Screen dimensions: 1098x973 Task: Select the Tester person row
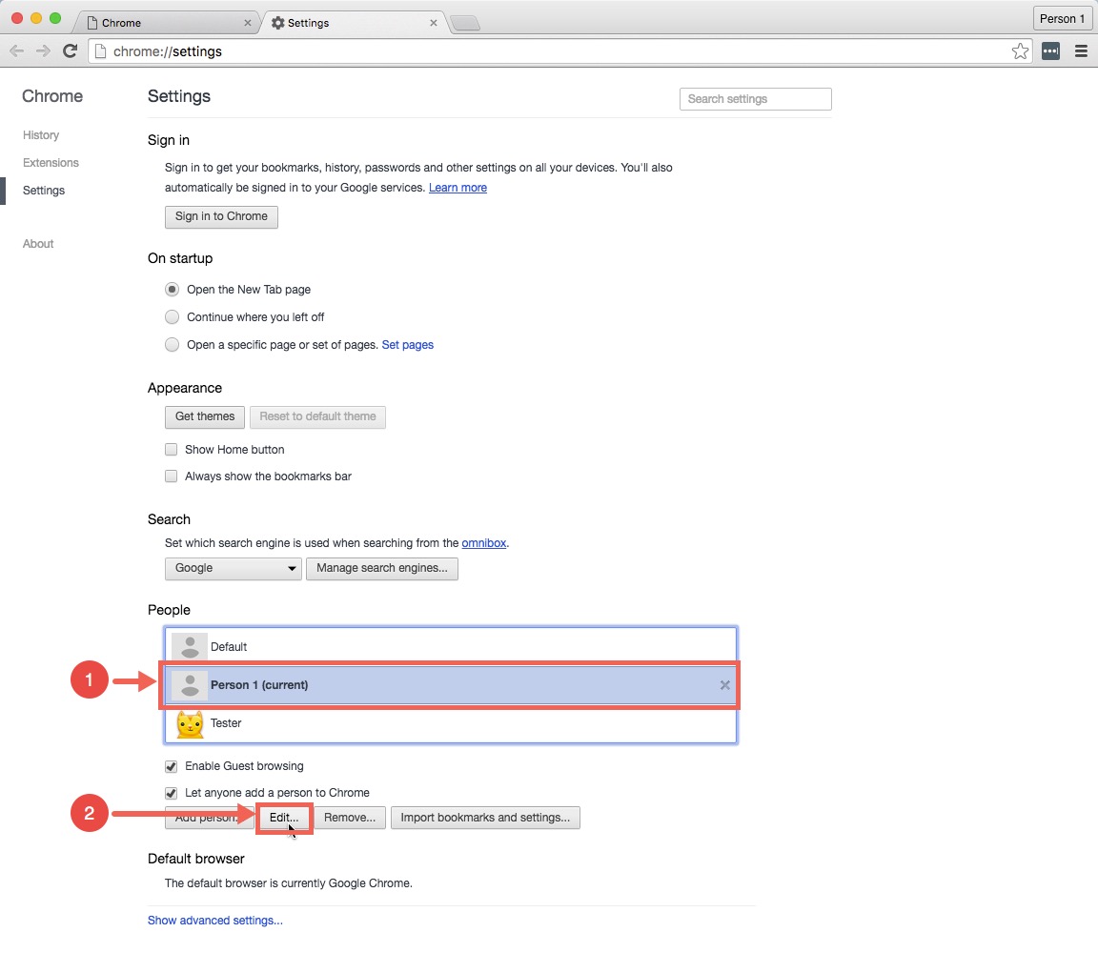[451, 724]
